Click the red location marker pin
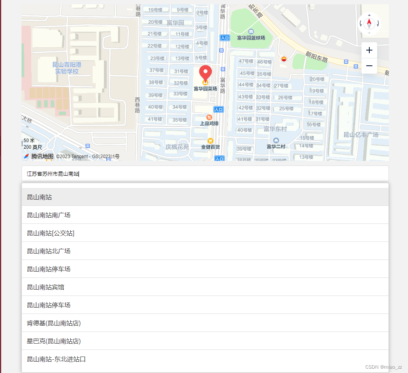Viewport: 408px width, 373px height. 205,73
